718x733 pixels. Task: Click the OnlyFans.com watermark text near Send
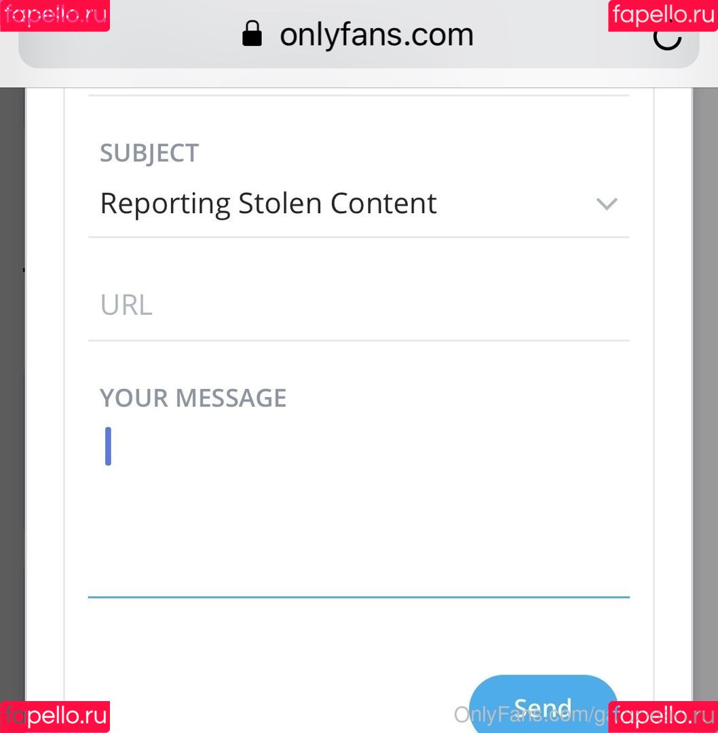[x=531, y=715]
